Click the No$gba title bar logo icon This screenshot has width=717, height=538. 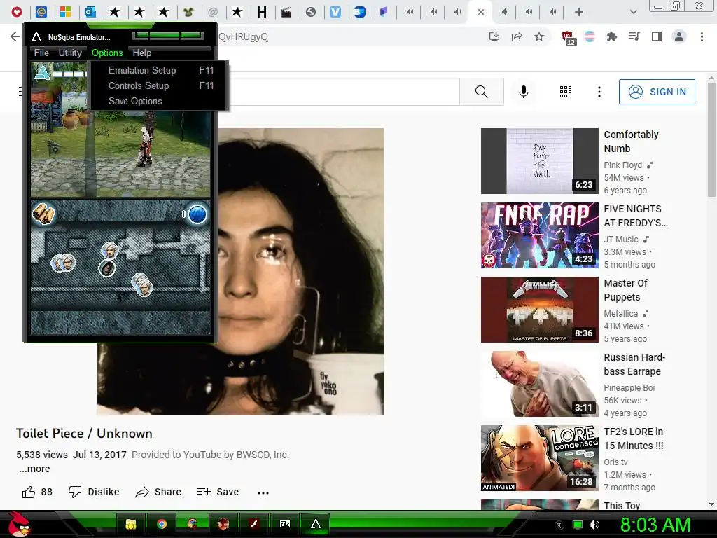36,37
